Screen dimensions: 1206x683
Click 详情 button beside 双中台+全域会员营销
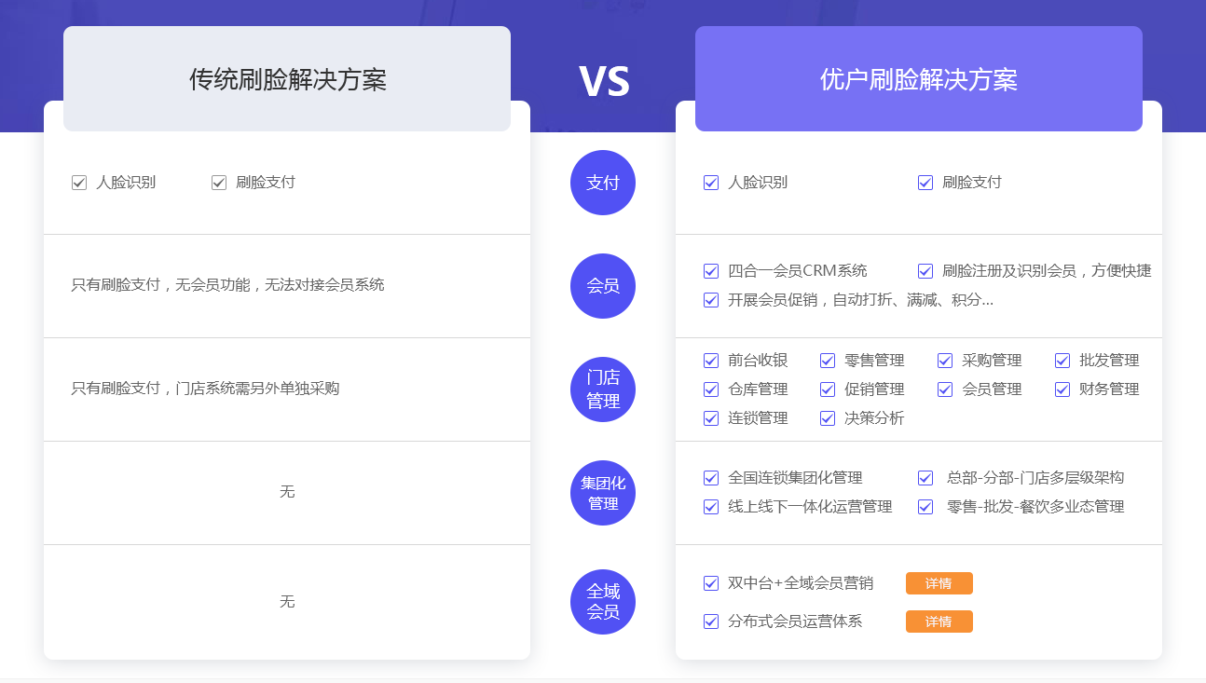tap(939, 583)
